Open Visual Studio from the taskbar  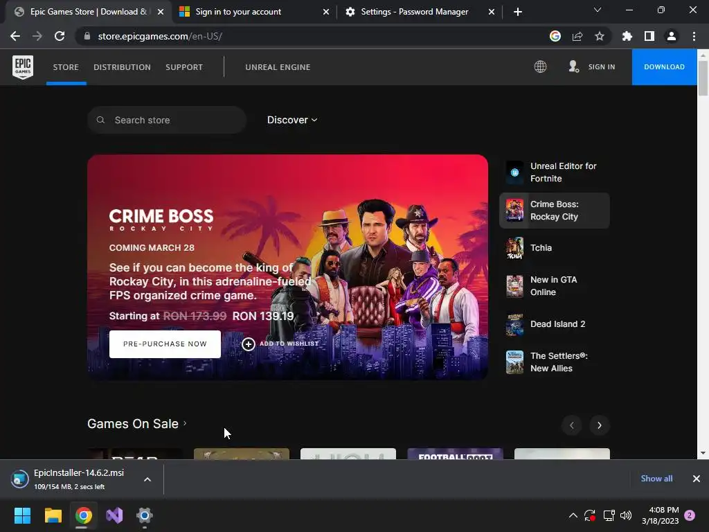[x=114, y=515]
